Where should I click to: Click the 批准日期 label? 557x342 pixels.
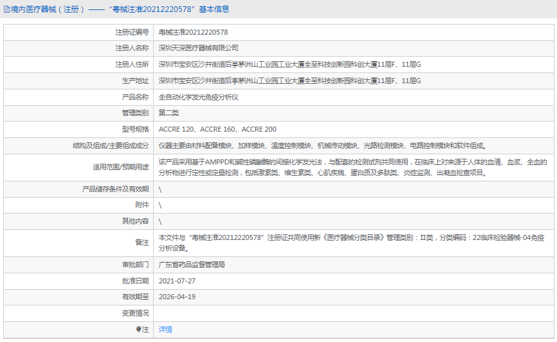pyautogui.click(x=135, y=282)
